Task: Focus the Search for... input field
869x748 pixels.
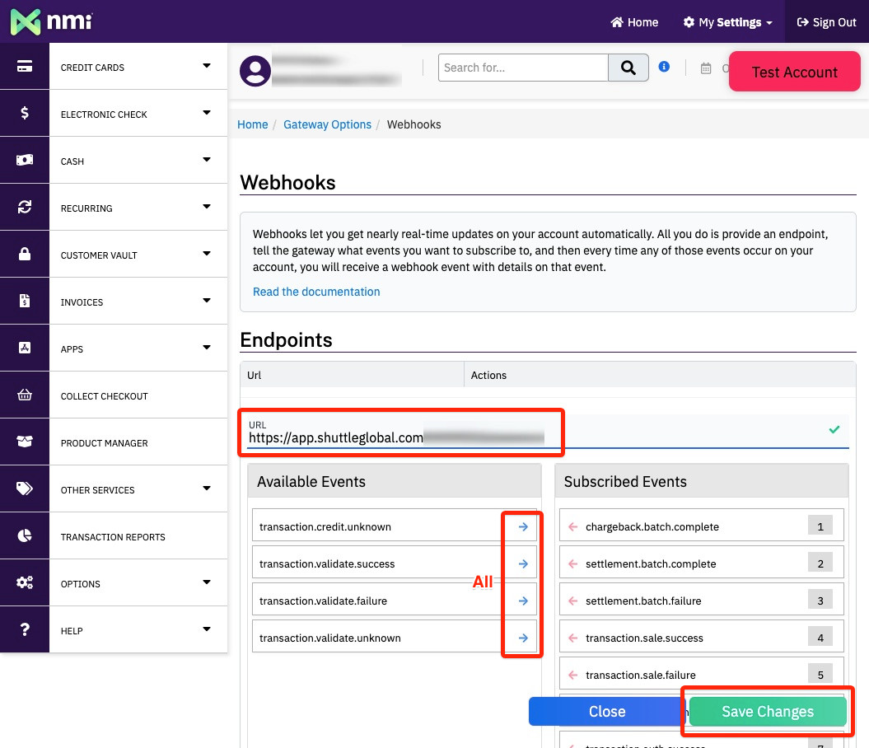Action: [x=523, y=68]
